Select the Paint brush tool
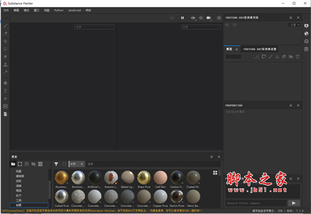 pos(6,26)
